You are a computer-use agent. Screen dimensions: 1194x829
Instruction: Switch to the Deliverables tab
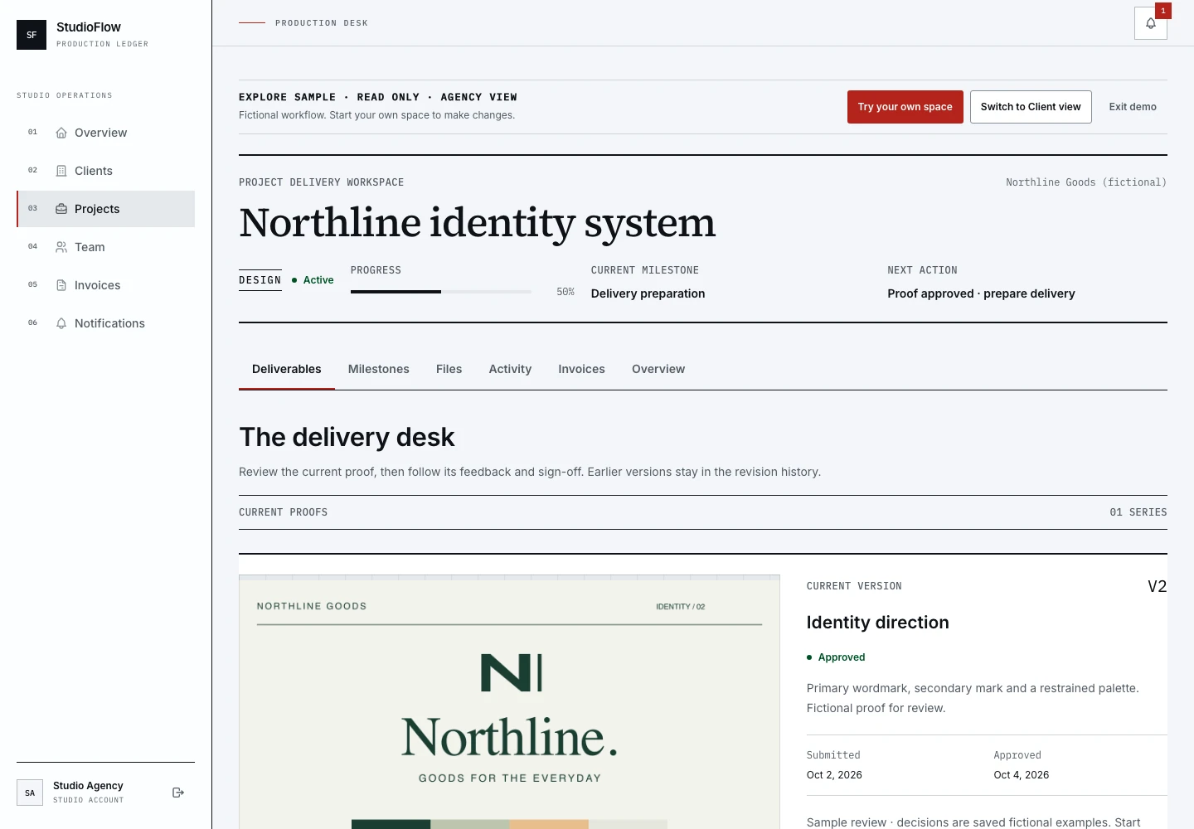point(287,369)
